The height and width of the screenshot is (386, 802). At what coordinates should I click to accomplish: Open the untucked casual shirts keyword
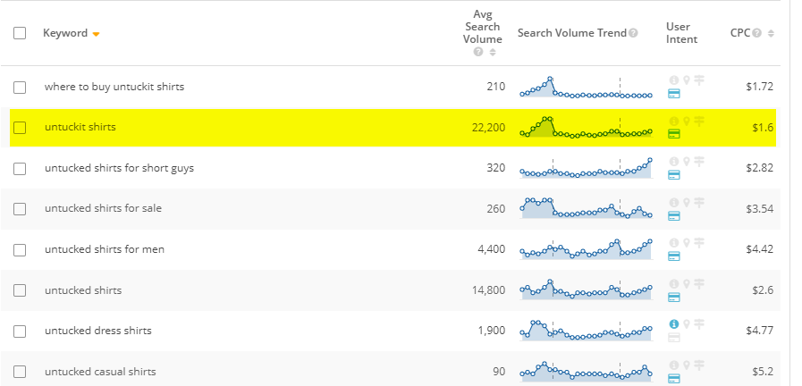(100, 372)
